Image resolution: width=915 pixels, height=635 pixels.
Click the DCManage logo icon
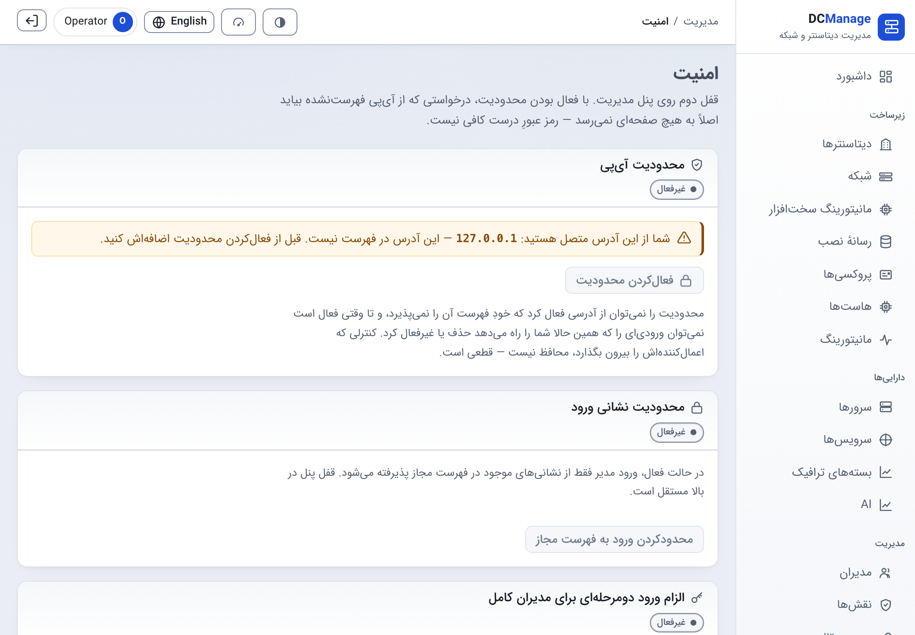(x=891, y=27)
